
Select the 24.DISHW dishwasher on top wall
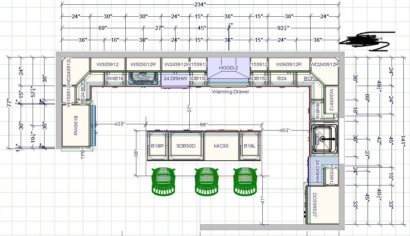pyautogui.click(x=176, y=78)
